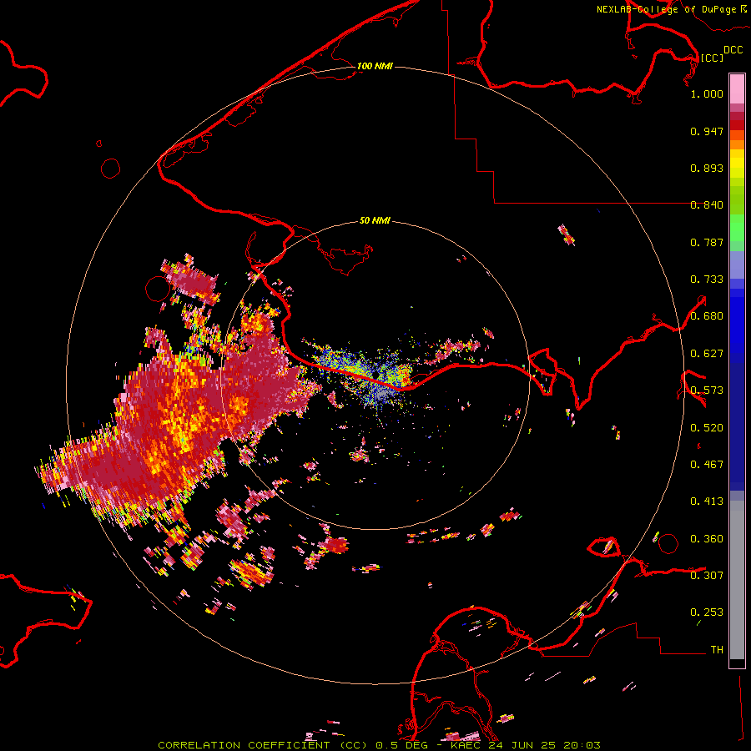This screenshot has height=751, width=751.
Task: Click the 0.893 scale value
Action: point(707,168)
